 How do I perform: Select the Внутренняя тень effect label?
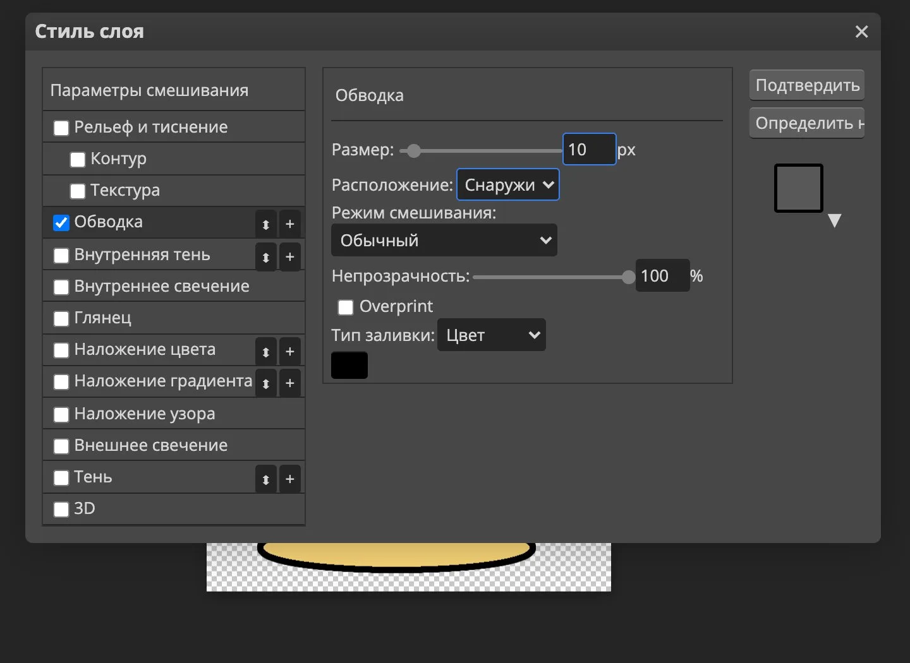(142, 254)
